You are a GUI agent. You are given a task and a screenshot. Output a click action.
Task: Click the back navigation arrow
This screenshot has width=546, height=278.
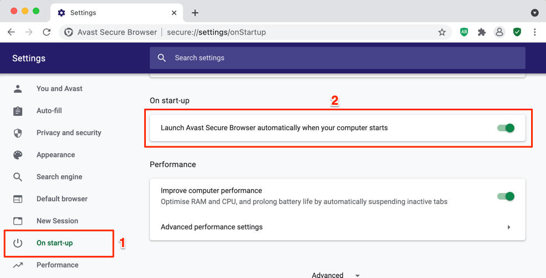(x=11, y=33)
